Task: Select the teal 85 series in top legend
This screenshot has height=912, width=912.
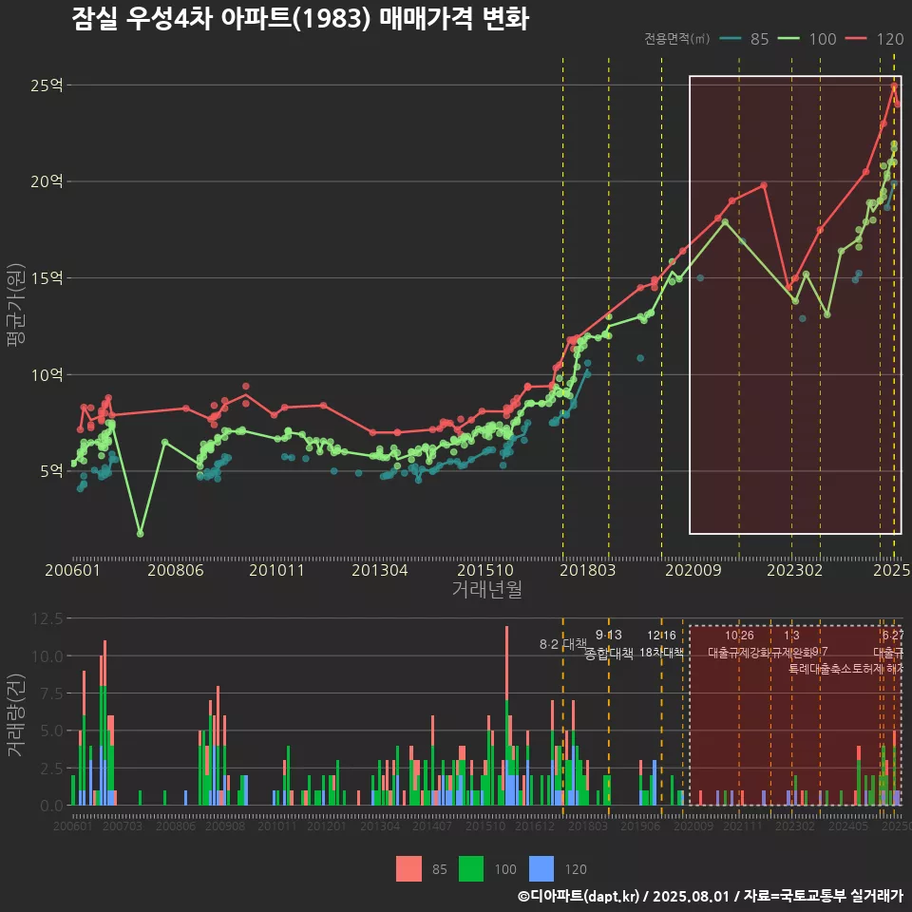Action: point(744,39)
